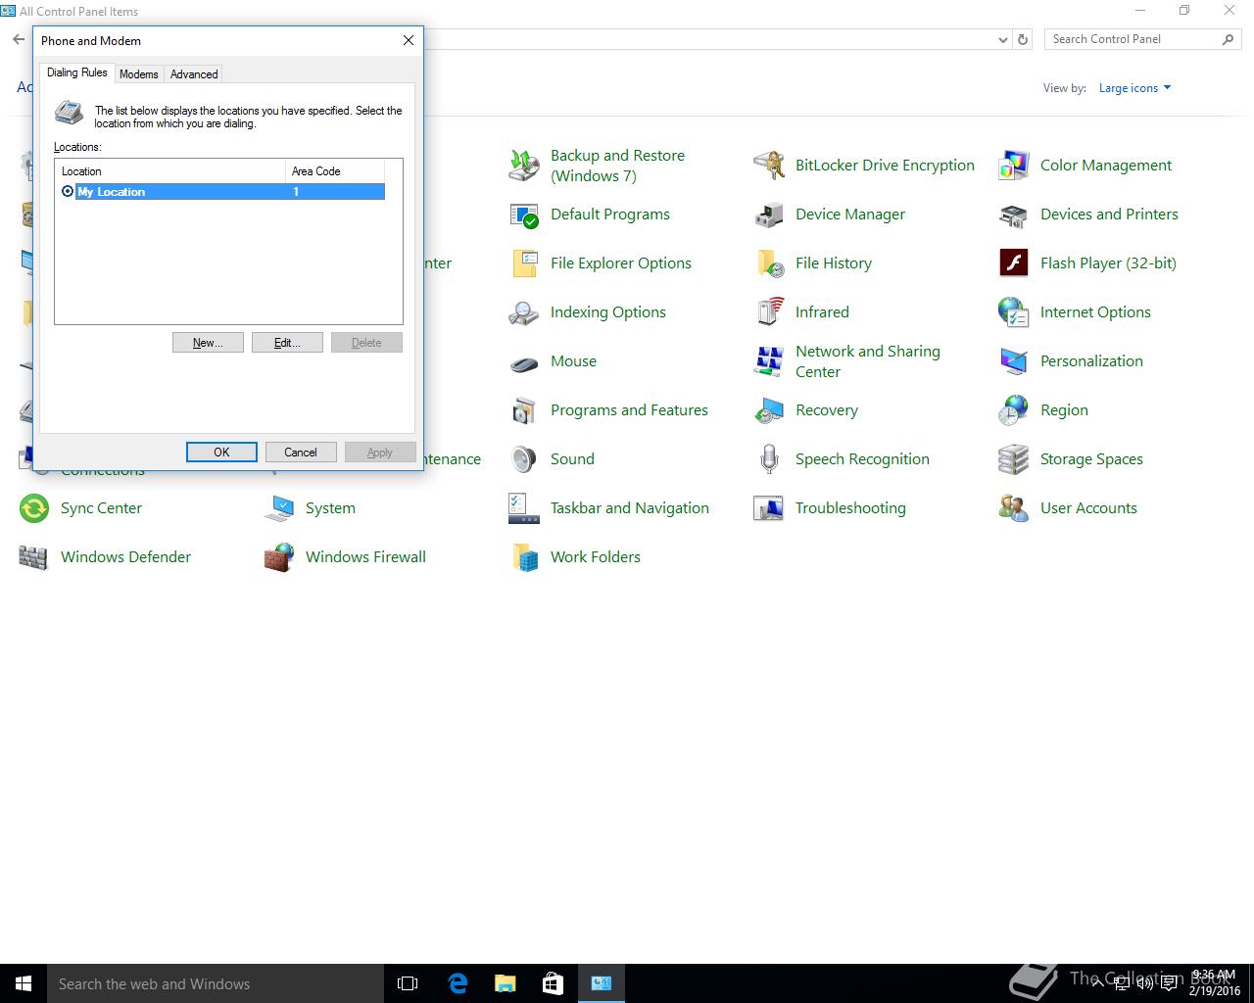Screen dimensions: 1254x1003
Task: Select My Location radio button
Action: (68, 191)
